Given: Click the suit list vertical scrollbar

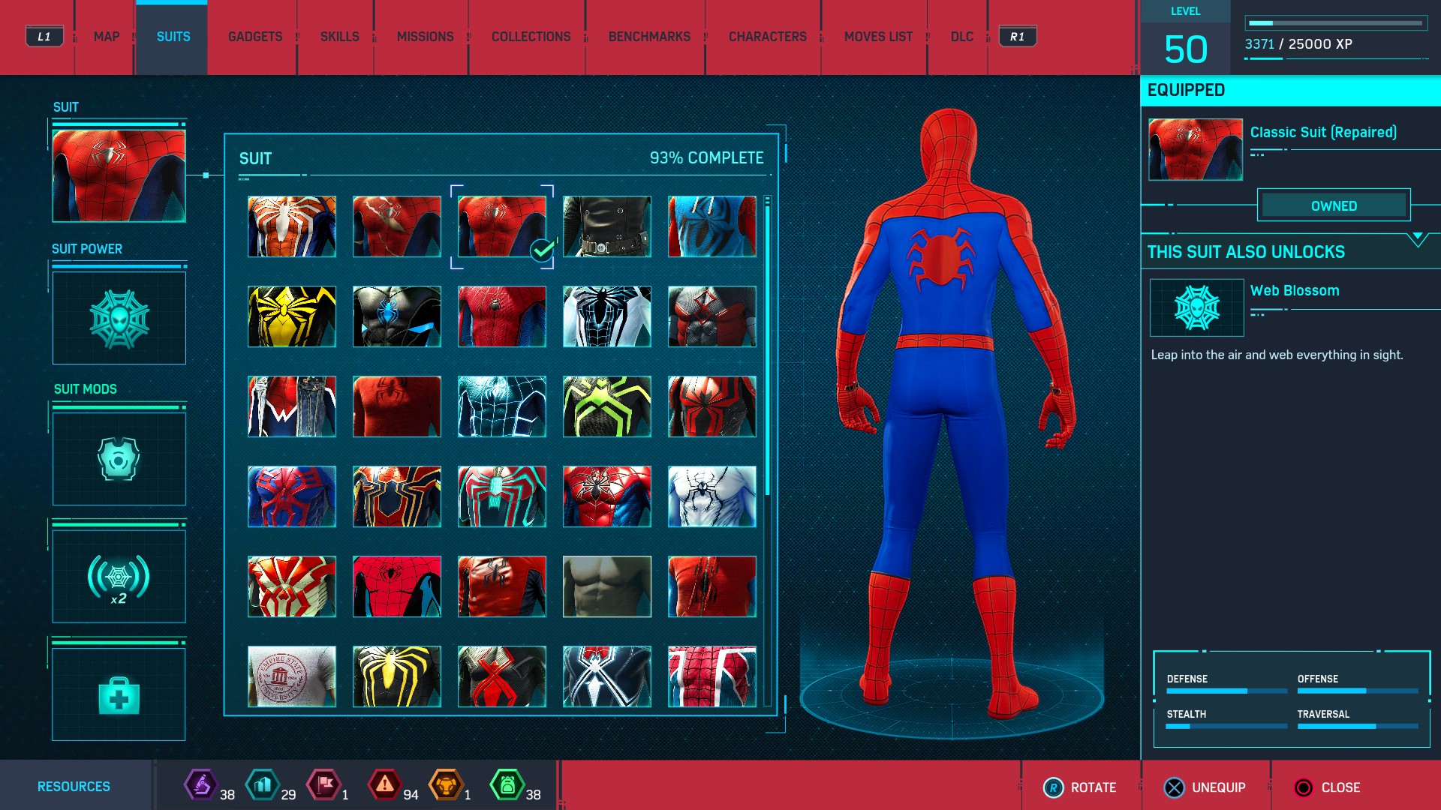Looking at the screenshot, I should [767, 345].
